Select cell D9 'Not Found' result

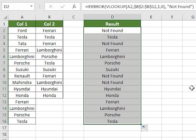(112, 76)
